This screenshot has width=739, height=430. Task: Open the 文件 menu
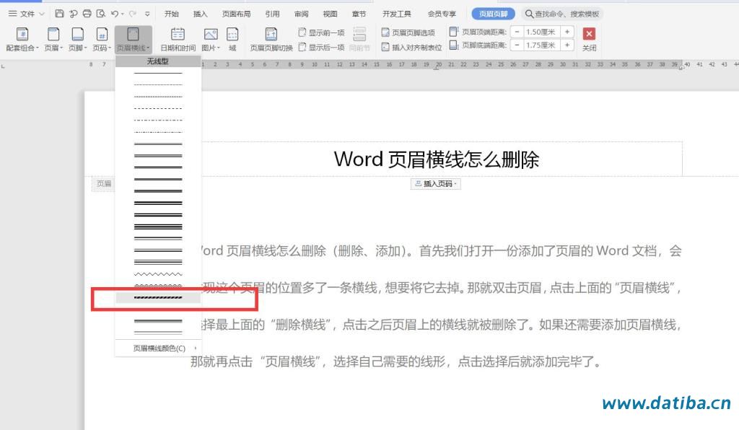tap(27, 14)
